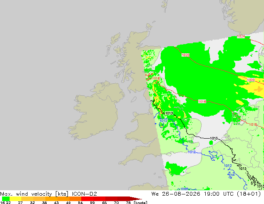Click the 'We 26-08-2026' date text

coord(176,194)
